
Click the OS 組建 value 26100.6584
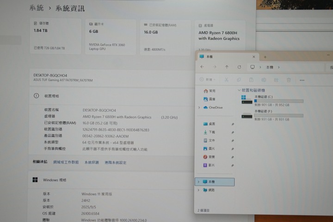(90, 213)
